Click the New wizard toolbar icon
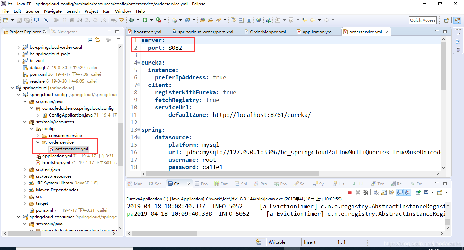The image size is (464, 250). (x=6, y=20)
